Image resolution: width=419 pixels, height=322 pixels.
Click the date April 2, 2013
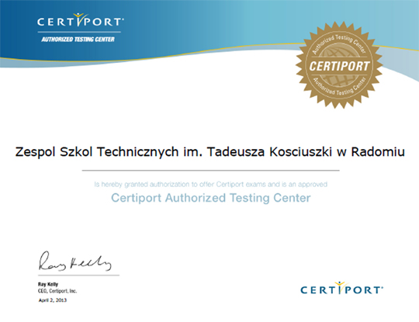pos(53,300)
